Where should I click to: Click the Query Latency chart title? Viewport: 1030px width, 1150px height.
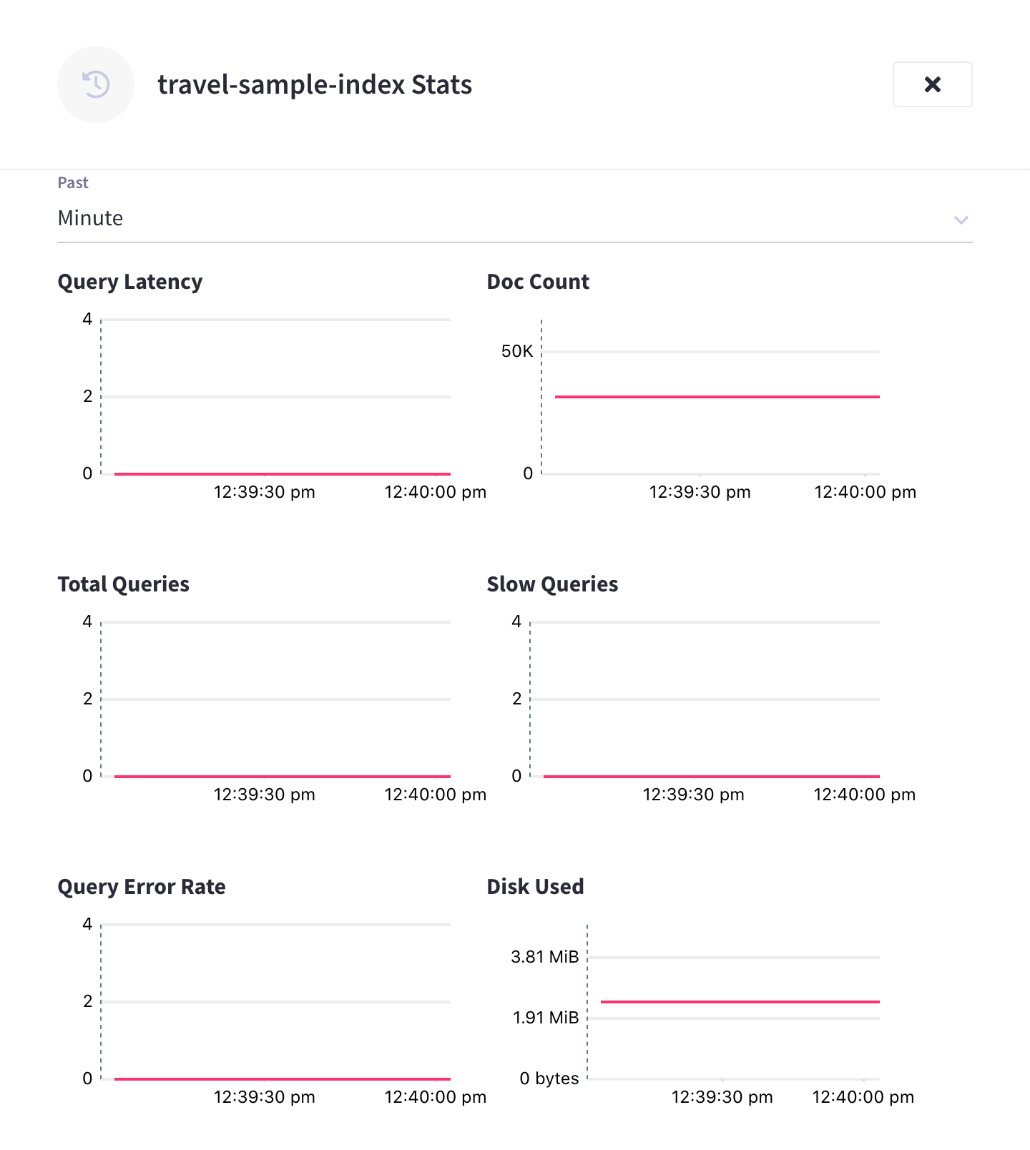pyautogui.click(x=129, y=282)
